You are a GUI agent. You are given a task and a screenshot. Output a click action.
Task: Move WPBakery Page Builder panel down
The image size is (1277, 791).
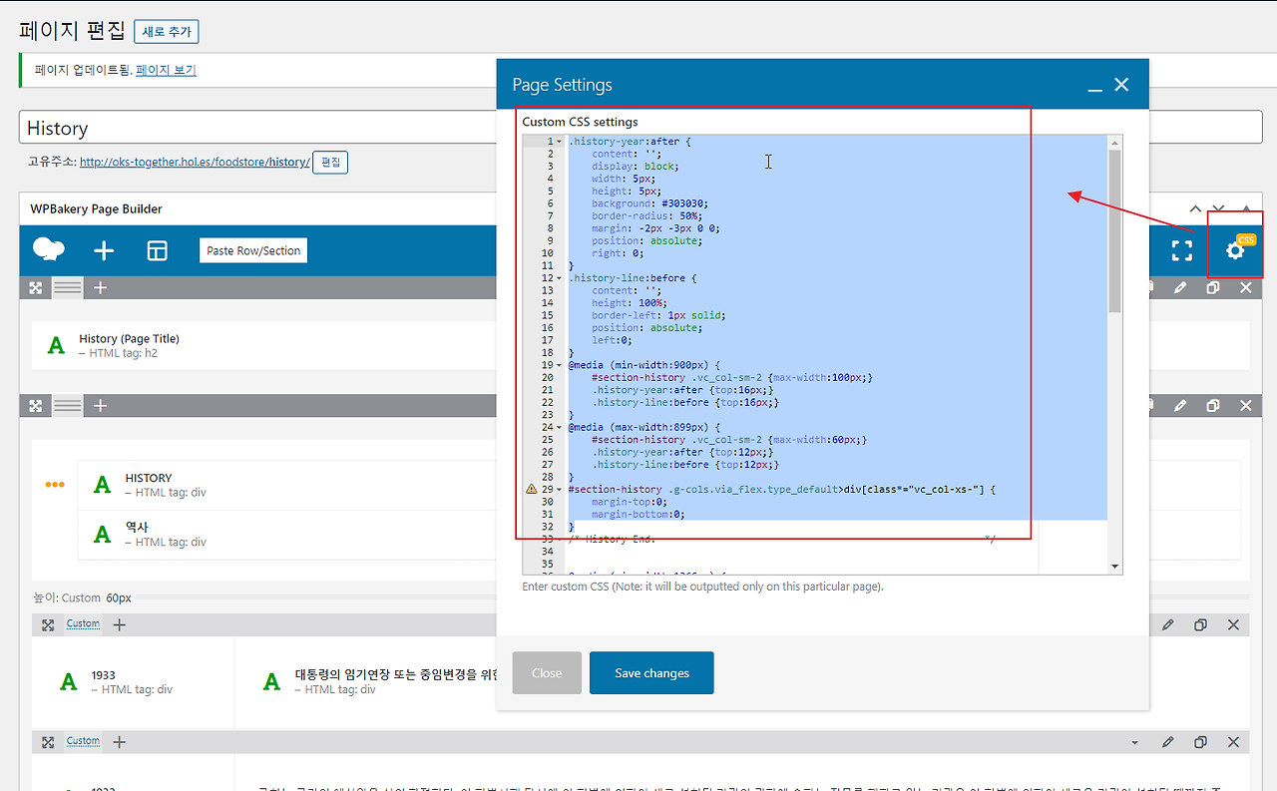pyautogui.click(x=1218, y=208)
